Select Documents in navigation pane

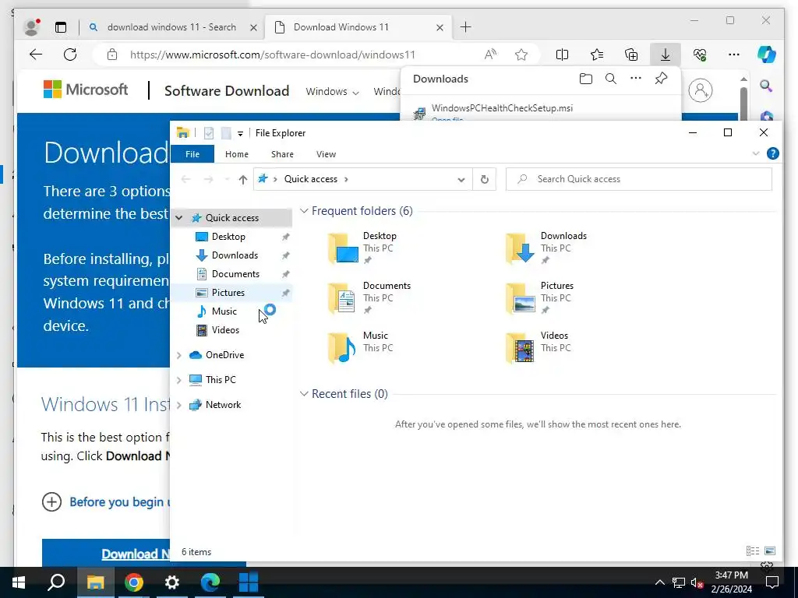point(235,273)
